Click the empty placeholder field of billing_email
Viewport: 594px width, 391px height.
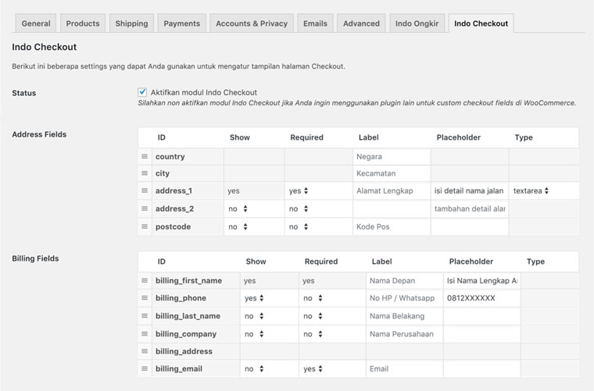pos(482,368)
